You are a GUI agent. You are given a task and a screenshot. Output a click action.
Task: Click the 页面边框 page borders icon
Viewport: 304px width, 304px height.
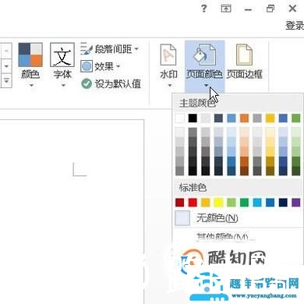pyautogui.click(x=244, y=55)
